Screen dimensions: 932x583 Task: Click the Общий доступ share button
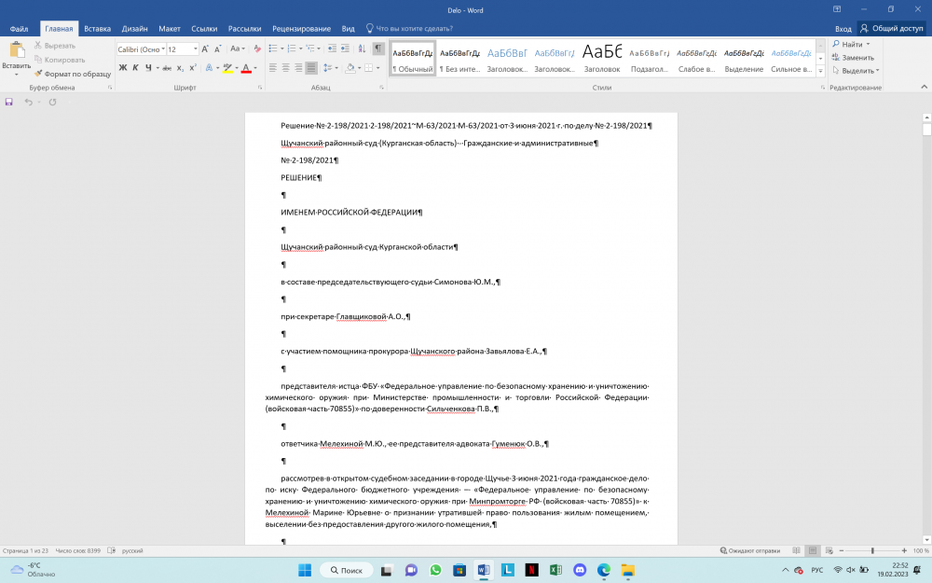coord(891,29)
